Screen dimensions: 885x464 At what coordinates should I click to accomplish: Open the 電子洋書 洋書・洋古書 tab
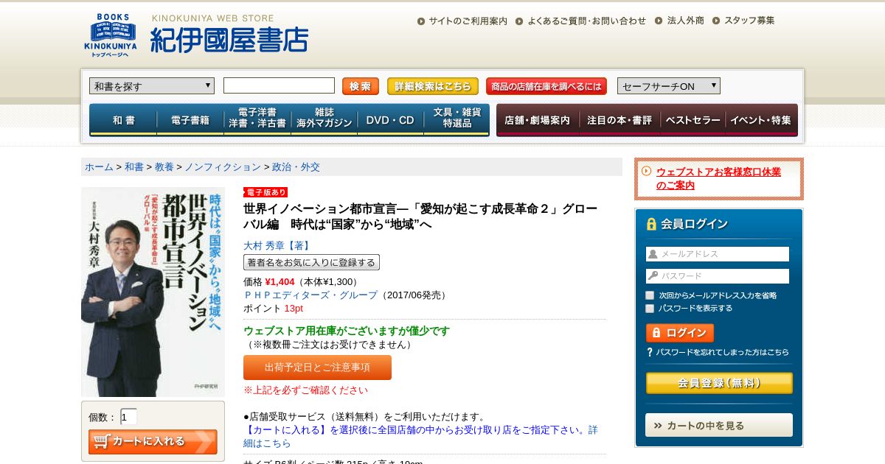coord(257,120)
